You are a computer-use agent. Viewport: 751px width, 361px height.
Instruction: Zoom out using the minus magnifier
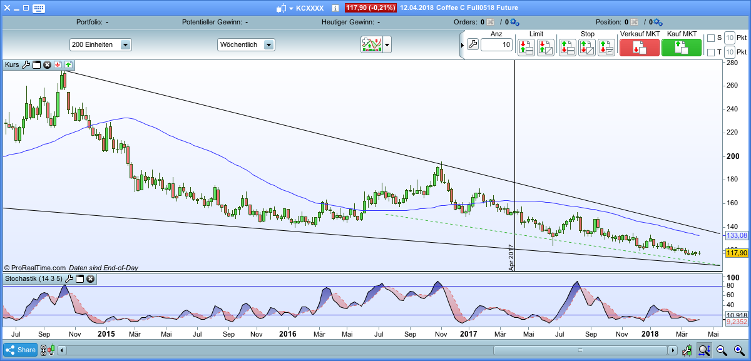[x=721, y=350]
